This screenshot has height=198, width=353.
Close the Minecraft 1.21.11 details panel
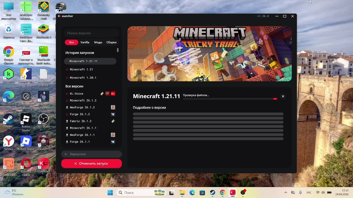coord(283,96)
